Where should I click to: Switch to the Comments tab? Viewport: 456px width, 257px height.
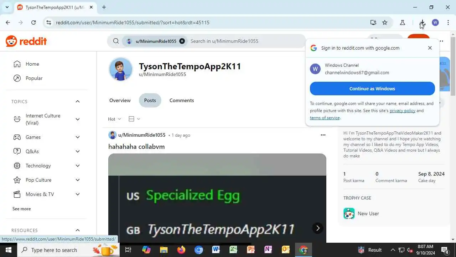(182, 100)
